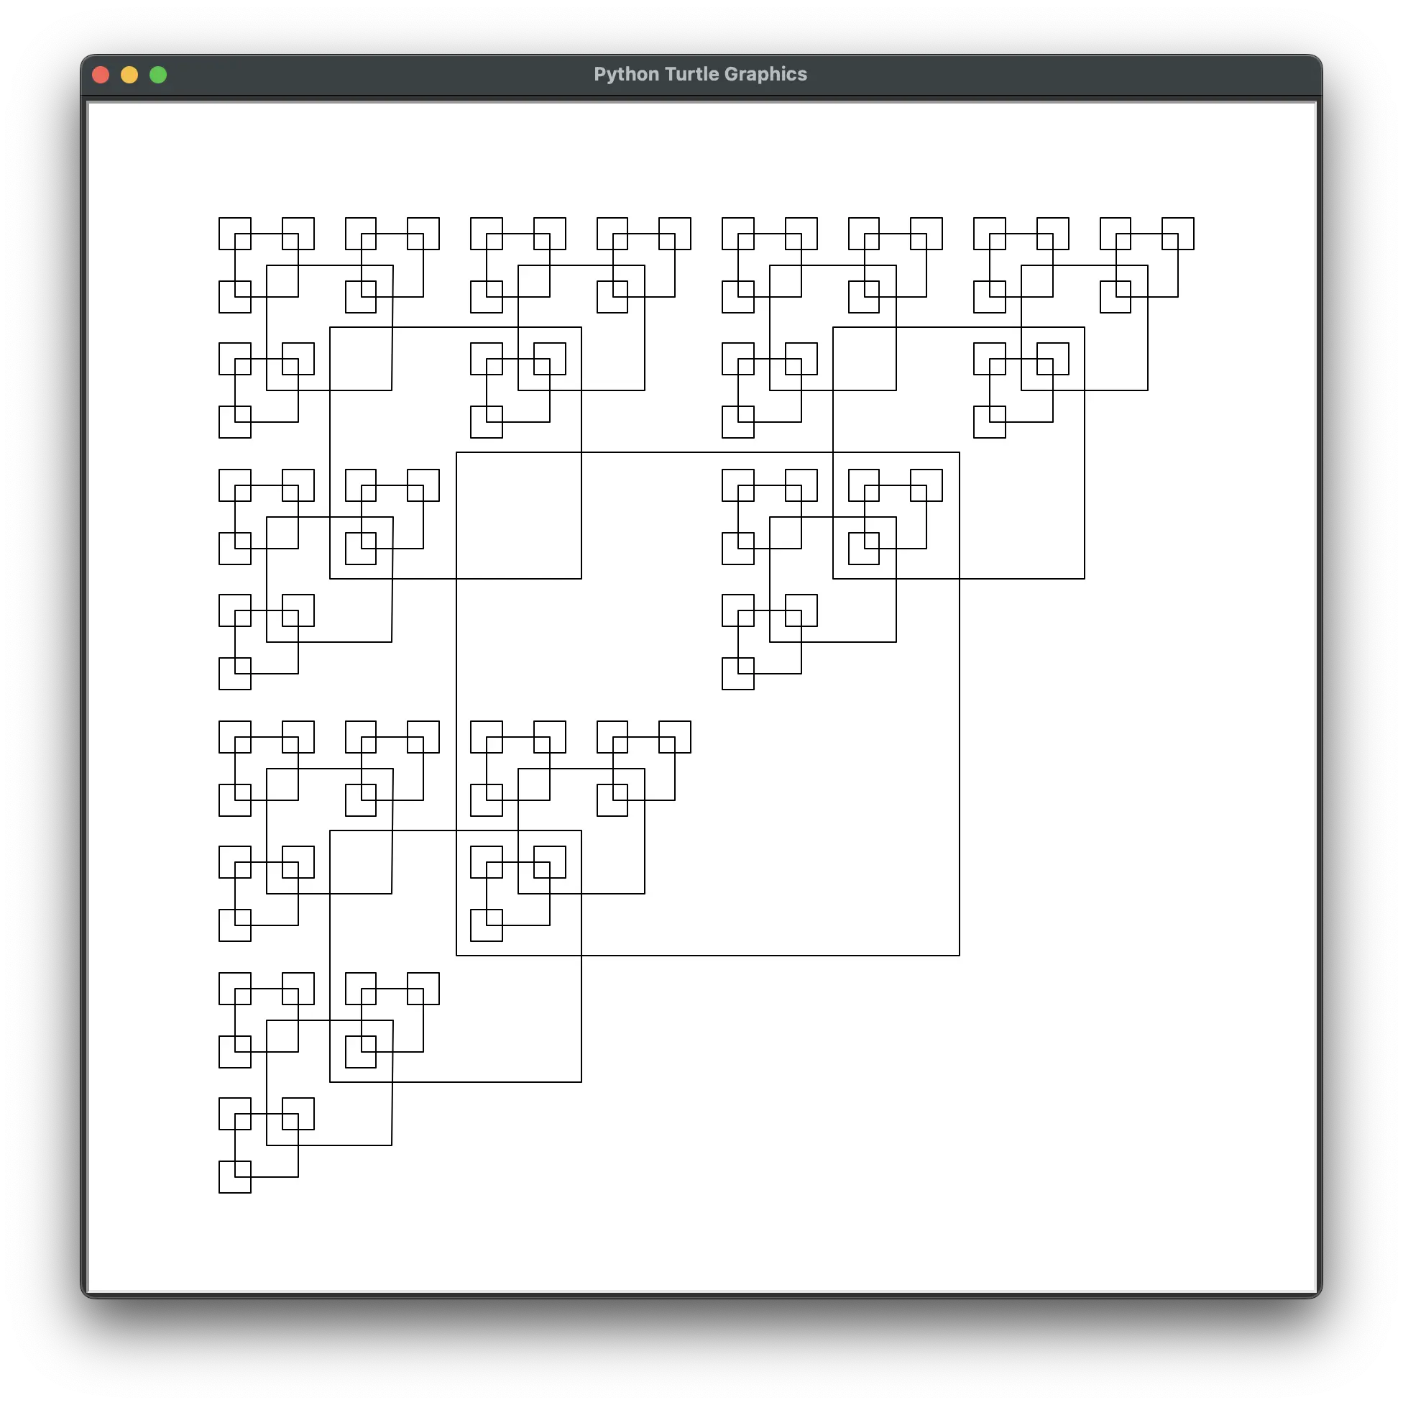Minimize window using the yellow button
The image size is (1403, 1405).
click(x=129, y=75)
